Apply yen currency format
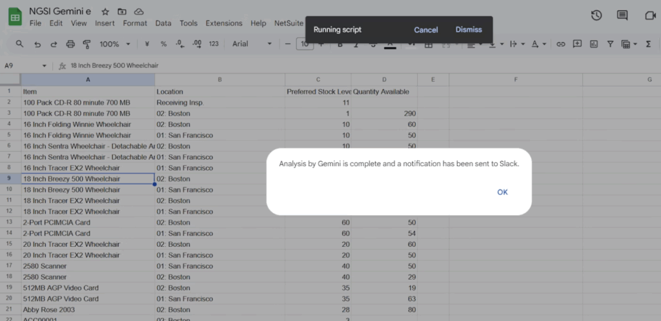661x321 pixels. pyautogui.click(x=147, y=44)
